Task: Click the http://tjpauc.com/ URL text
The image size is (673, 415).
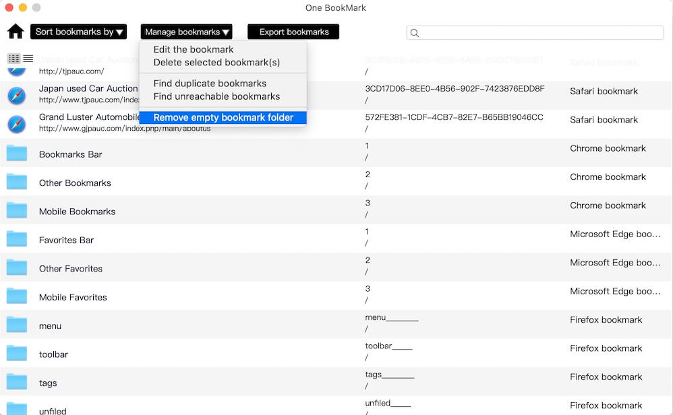Action: tap(71, 71)
